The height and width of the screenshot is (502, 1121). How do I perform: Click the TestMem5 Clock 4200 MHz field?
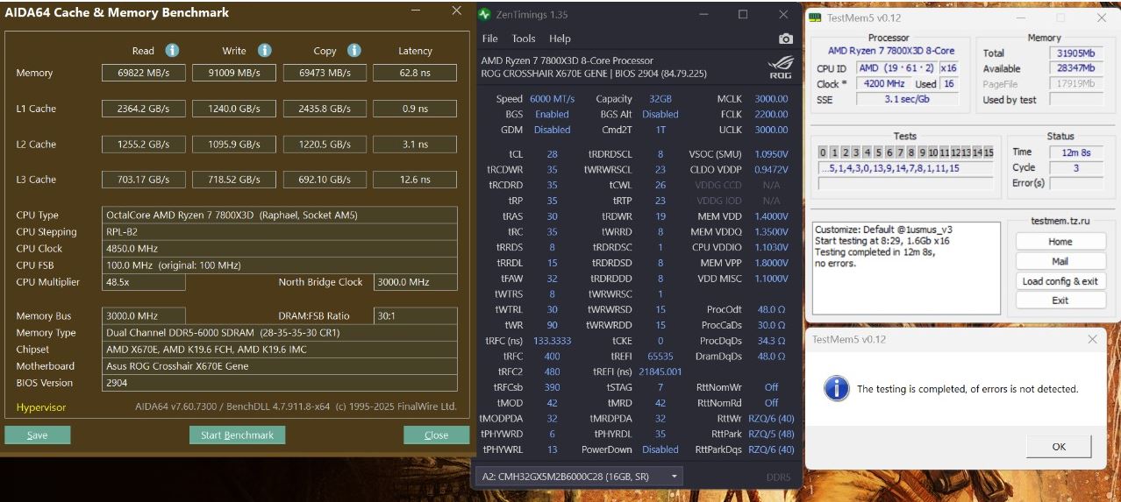pos(882,84)
